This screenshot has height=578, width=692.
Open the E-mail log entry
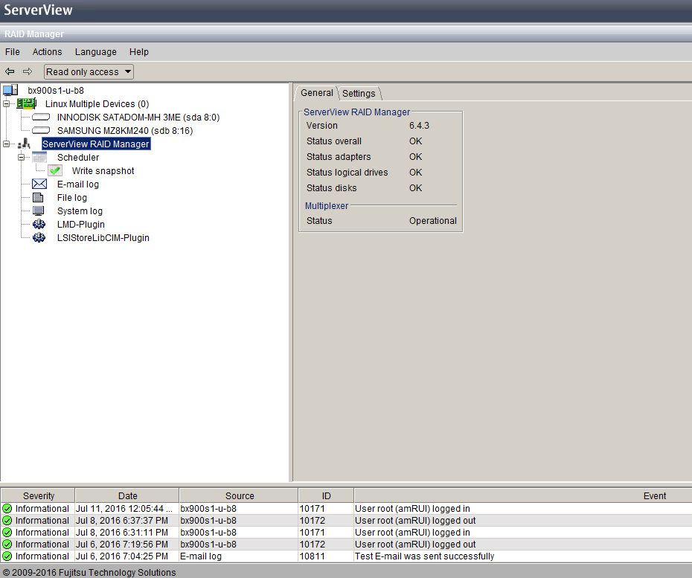tap(77, 184)
